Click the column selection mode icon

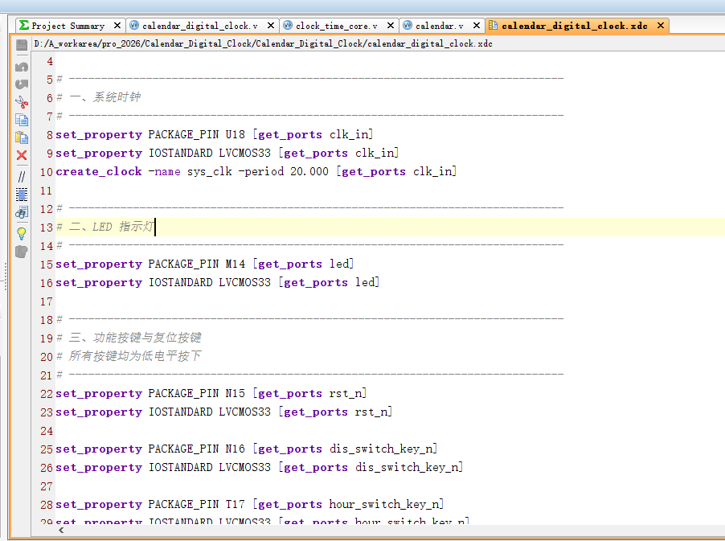pos(22,195)
